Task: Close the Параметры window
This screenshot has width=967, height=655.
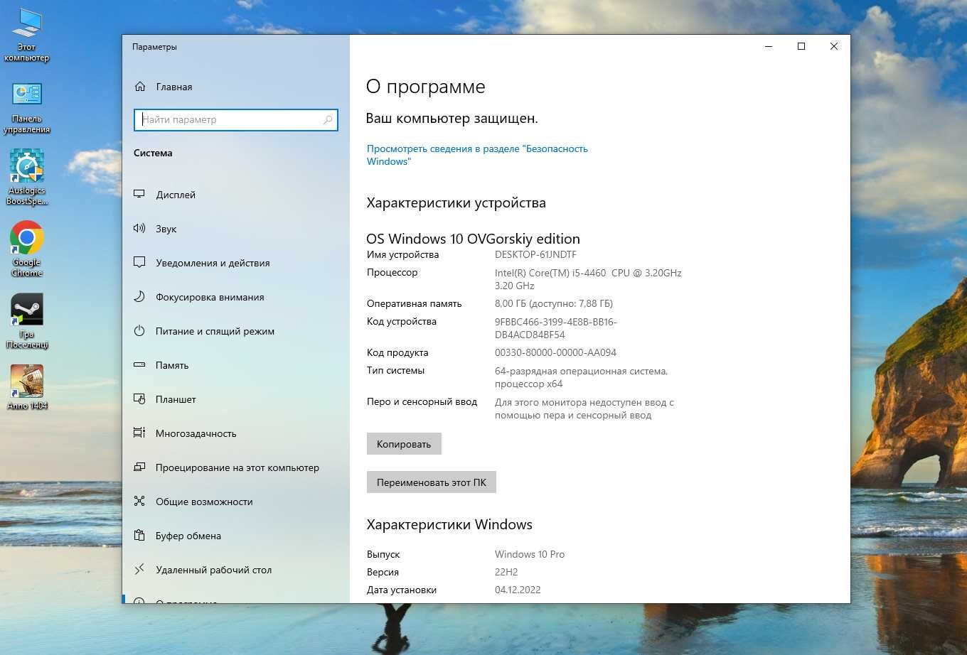Action: click(834, 46)
